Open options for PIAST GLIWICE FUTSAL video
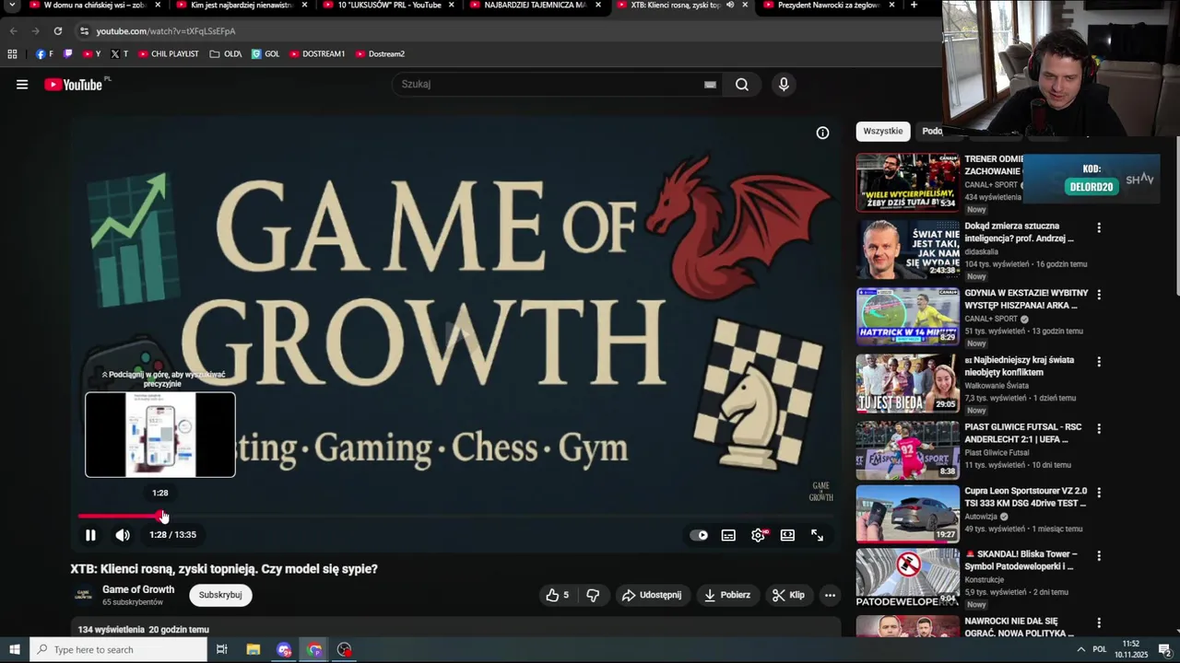 pyautogui.click(x=1098, y=429)
